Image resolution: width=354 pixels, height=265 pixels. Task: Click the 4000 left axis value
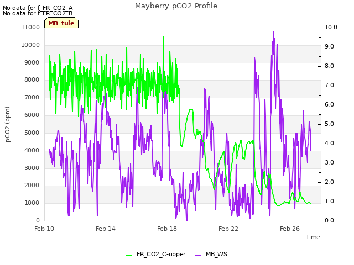click(x=32, y=150)
